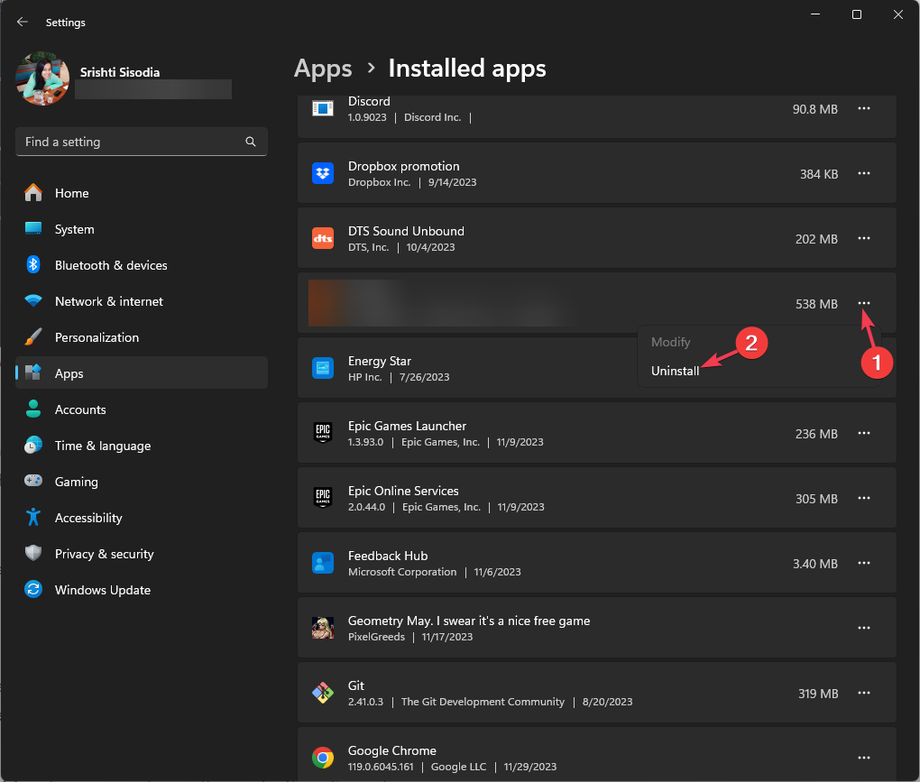
Task: Maximize the Settings window
Action: point(857,14)
